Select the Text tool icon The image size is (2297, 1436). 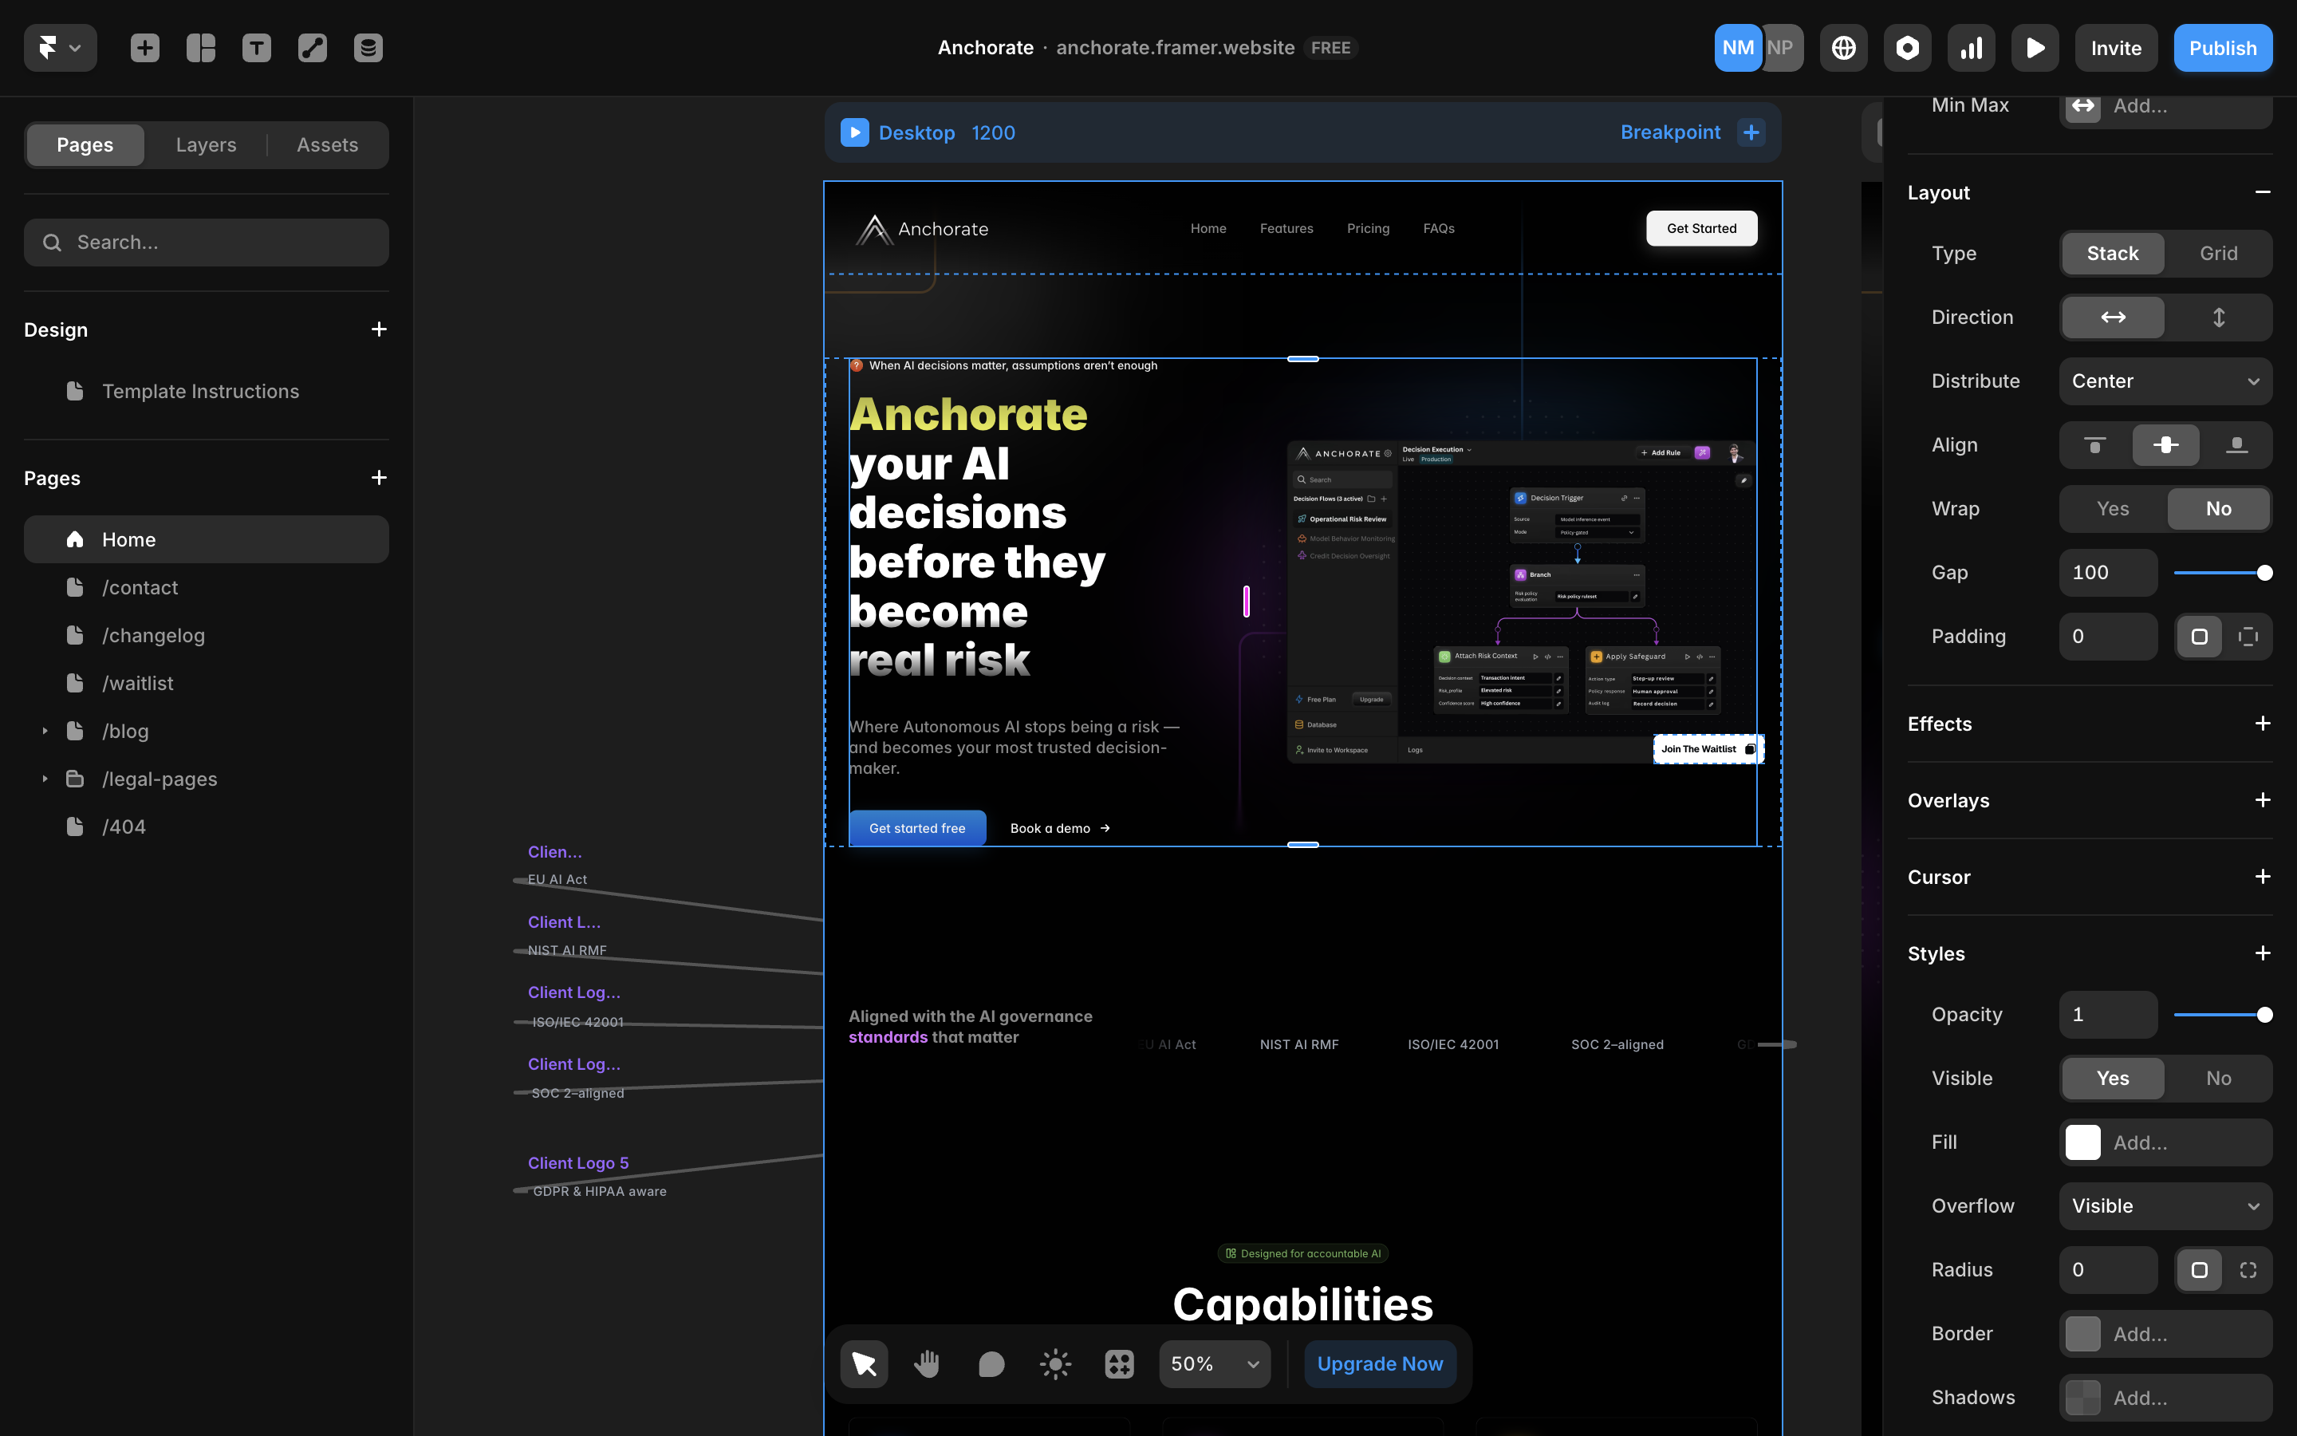[x=256, y=48]
